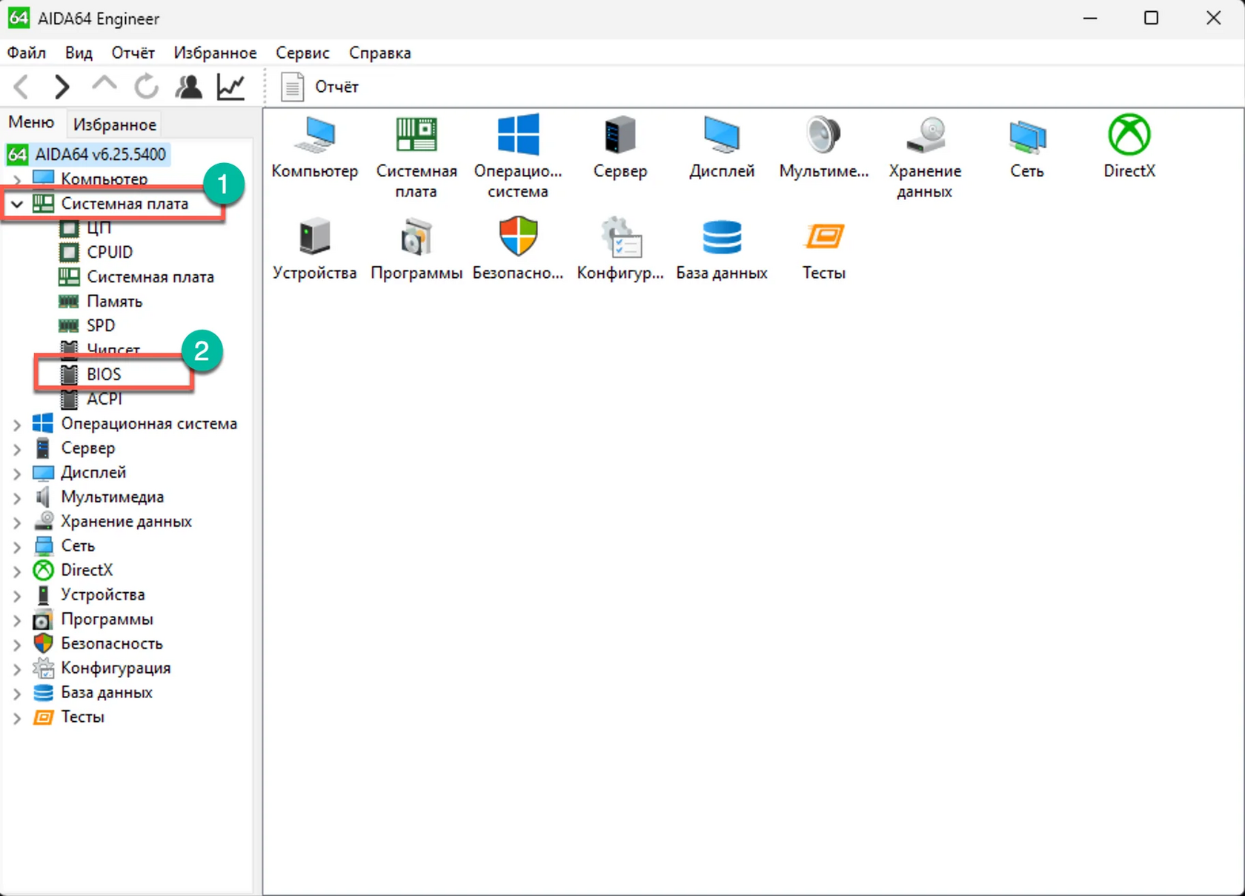Switch to the Избранное tab in sidebar
The image size is (1245, 896).
click(115, 125)
